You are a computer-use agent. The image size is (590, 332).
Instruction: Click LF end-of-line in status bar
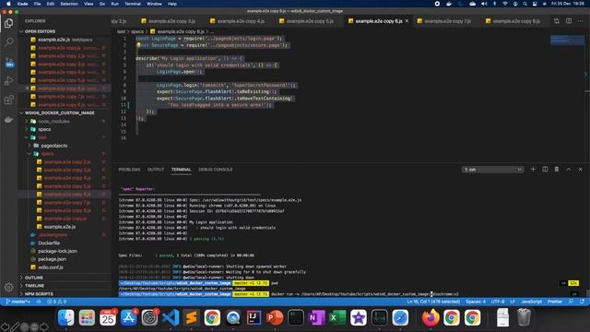(x=513, y=302)
